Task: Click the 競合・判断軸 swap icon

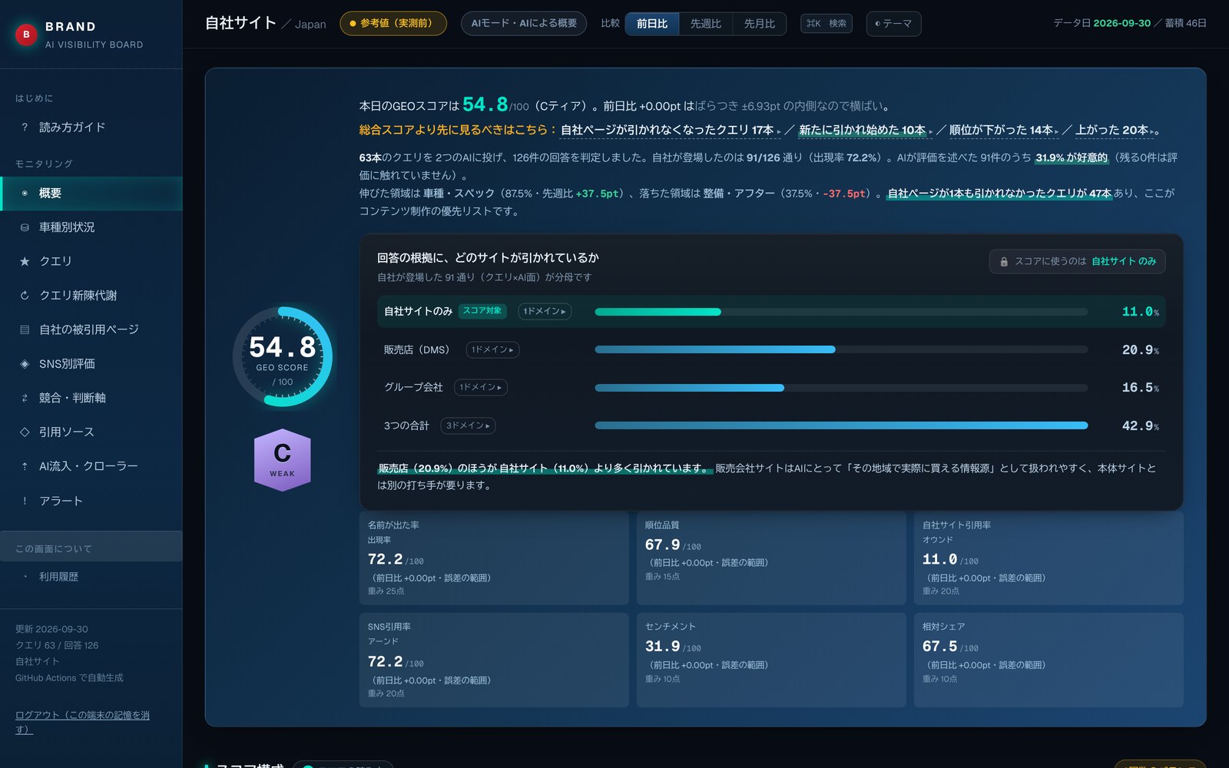Action: tap(25, 398)
